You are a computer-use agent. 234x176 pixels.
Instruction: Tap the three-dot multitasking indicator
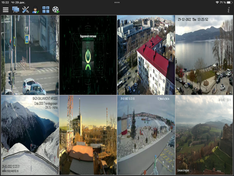[117, 3]
